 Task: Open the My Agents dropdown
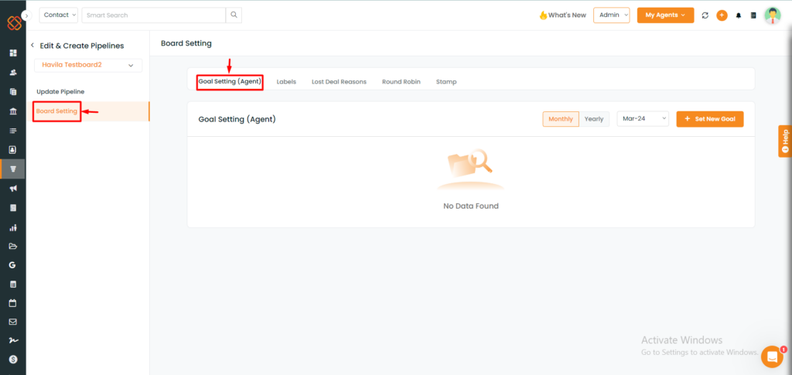pos(665,15)
